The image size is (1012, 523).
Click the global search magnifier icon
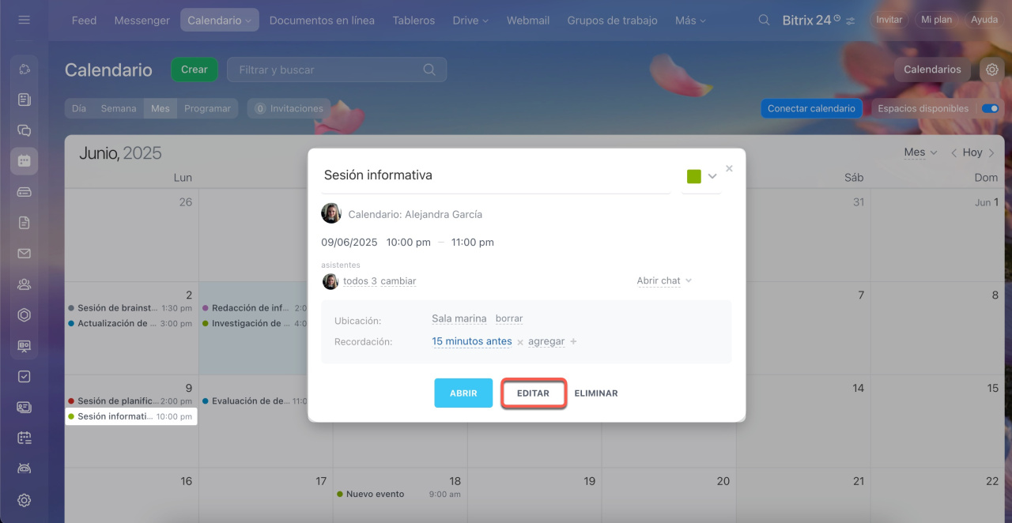(x=764, y=20)
